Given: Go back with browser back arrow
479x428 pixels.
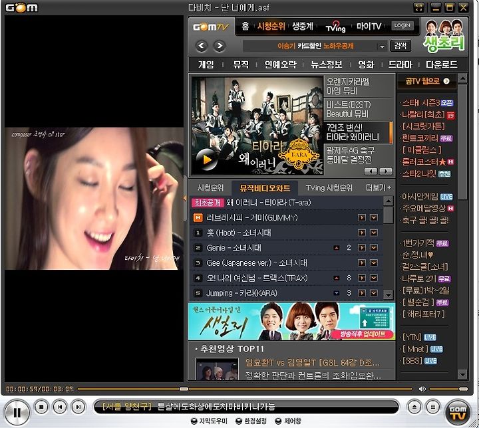Looking at the screenshot, I should pyautogui.click(x=202, y=46).
